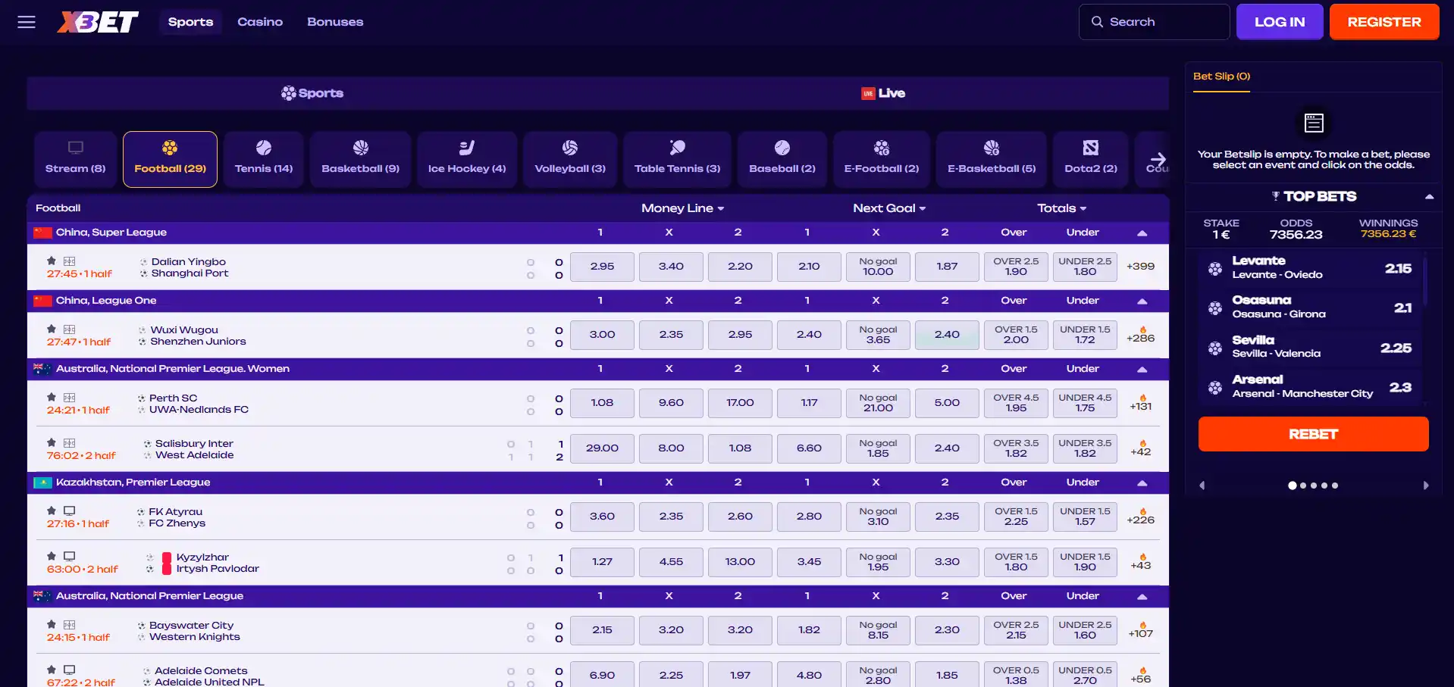Select the Basketball (9) tab

tap(360, 159)
